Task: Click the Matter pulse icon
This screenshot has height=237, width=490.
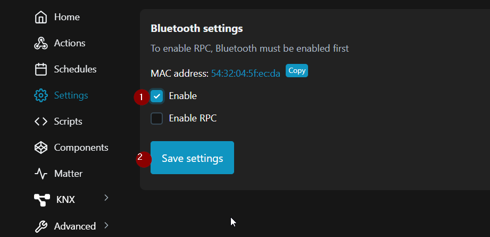Action: pos(41,174)
